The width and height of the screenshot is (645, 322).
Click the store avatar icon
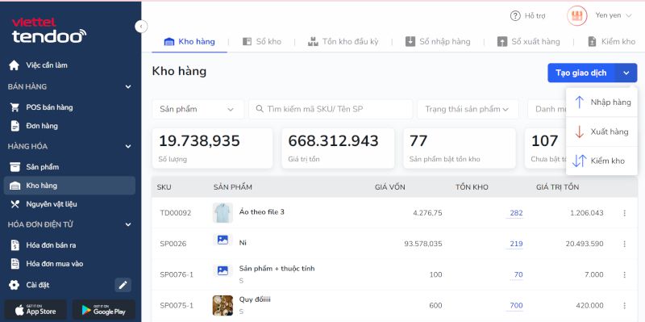(x=576, y=16)
